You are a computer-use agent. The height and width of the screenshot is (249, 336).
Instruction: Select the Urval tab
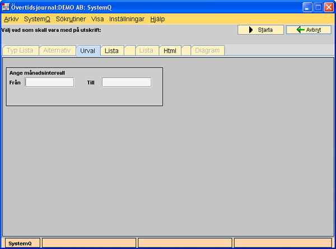[x=87, y=50]
